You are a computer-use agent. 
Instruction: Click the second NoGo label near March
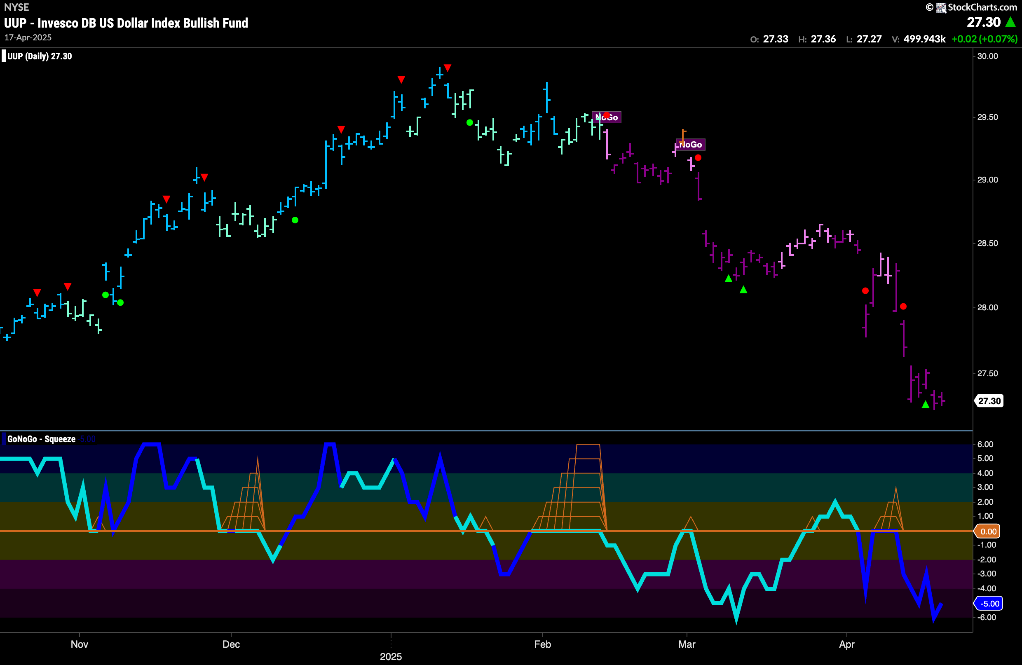coord(691,145)
